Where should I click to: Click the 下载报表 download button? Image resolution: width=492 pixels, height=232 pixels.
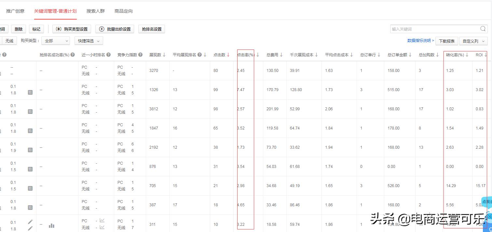446,41
